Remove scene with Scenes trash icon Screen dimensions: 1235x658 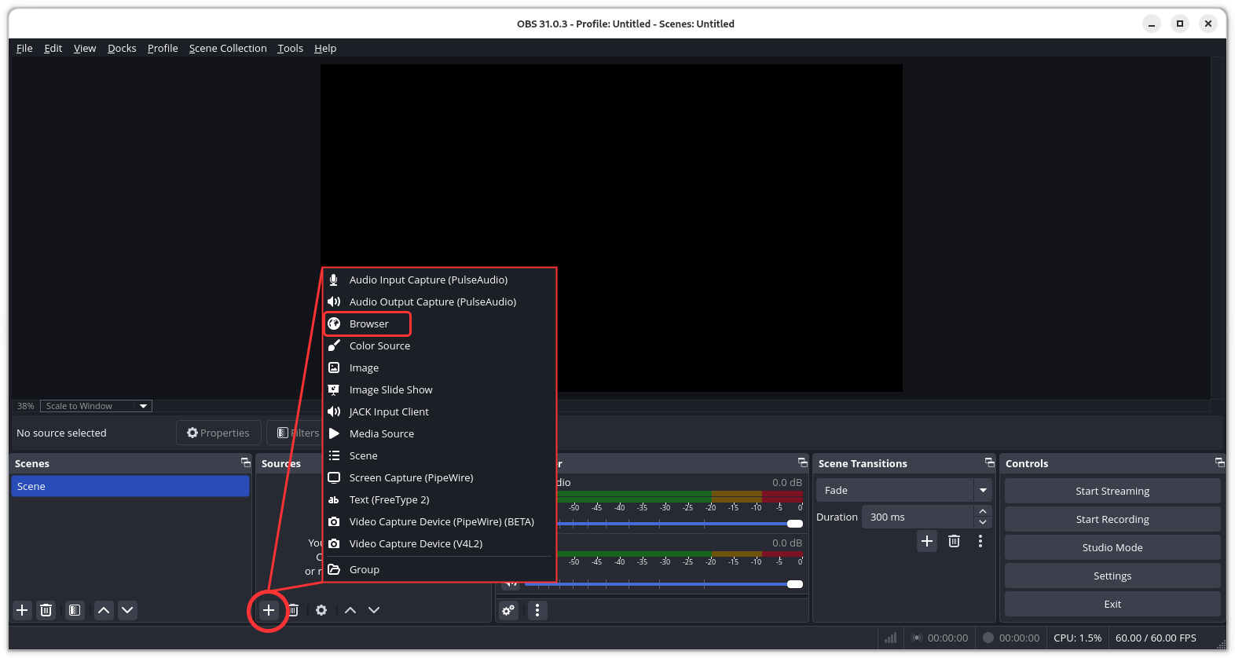(x=46, y=610)
